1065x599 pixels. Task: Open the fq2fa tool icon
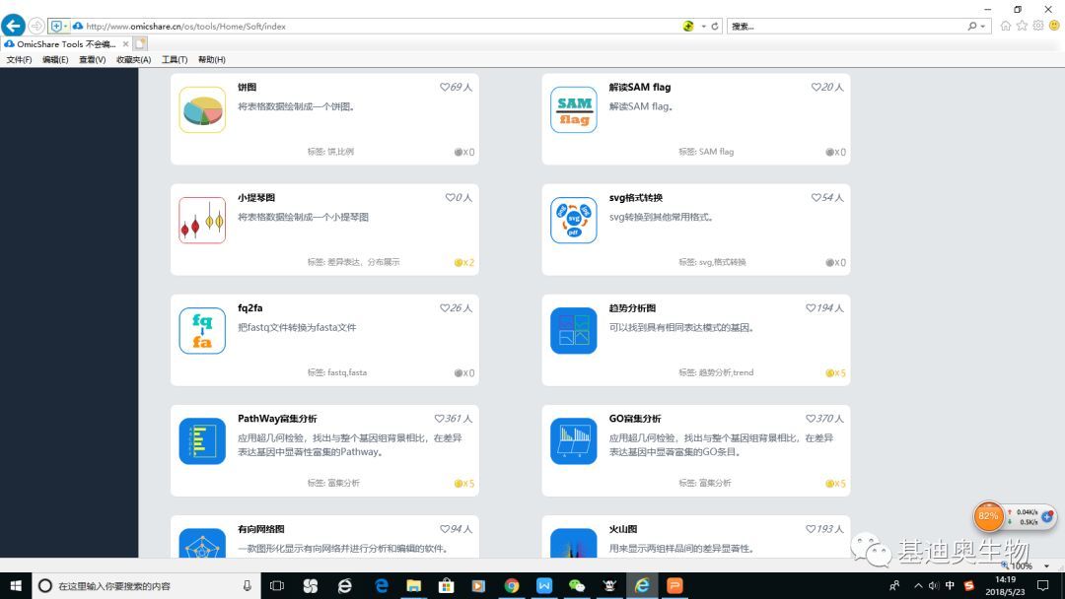202,331
